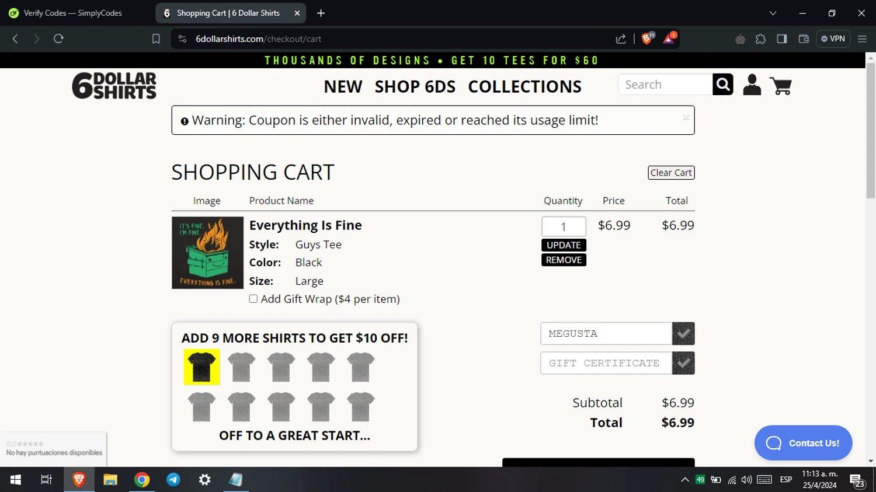The image size is (876, 492).
Task: Open Brave Leo AI icon in toolbar
Action: (x=740, y=39)
